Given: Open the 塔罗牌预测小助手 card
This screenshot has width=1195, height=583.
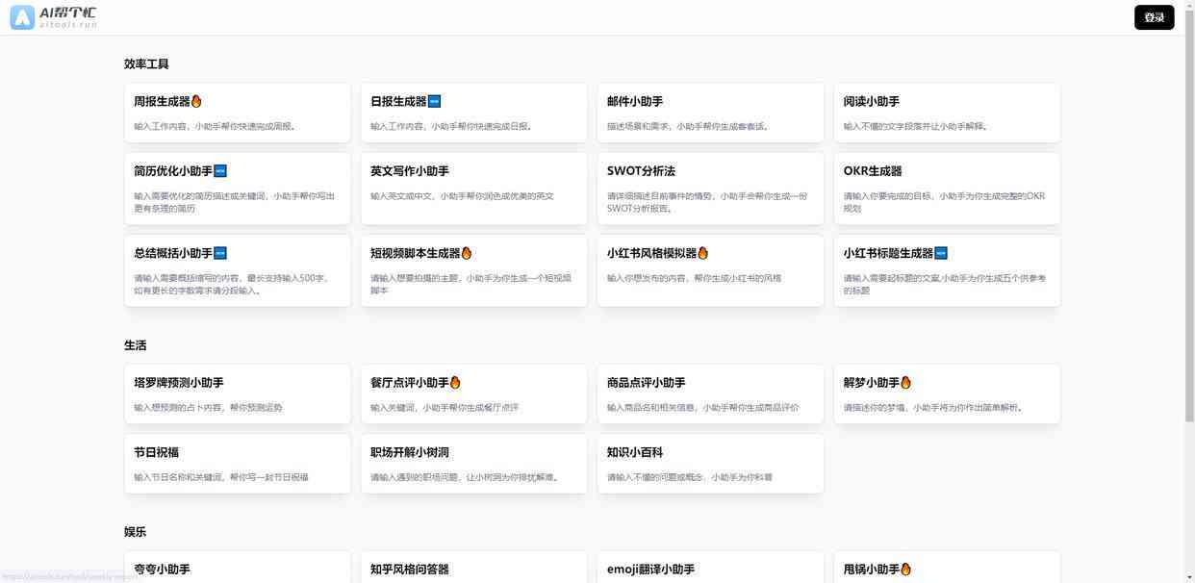Looking at the screenshot, I should 238,393.
